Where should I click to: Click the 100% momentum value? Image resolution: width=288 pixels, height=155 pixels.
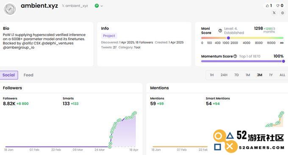pos(278,56)
